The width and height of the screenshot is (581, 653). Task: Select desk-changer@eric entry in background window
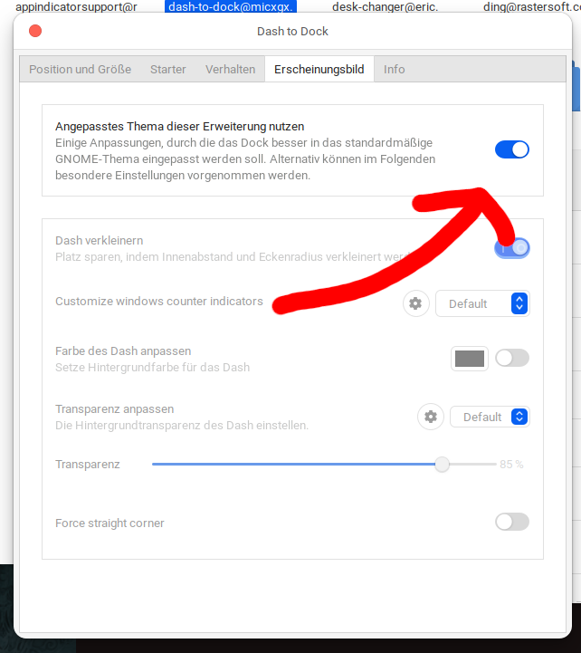[385, 6]
